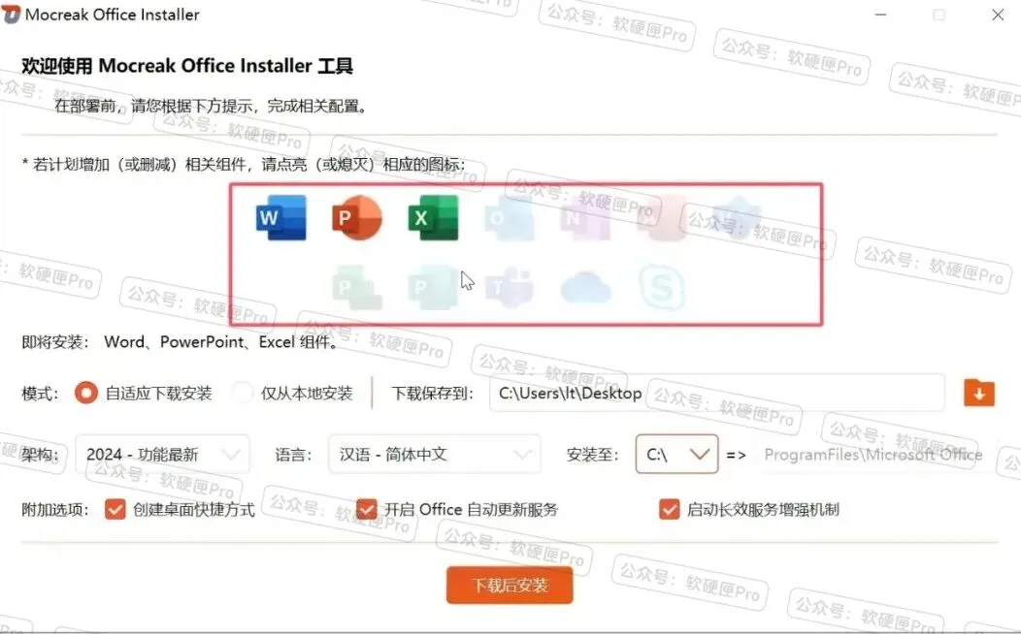This screenshot has height=634, width=1021.
Task: Light up the faded Access icon
Action: pyautogui.click(x=662, y=217)
